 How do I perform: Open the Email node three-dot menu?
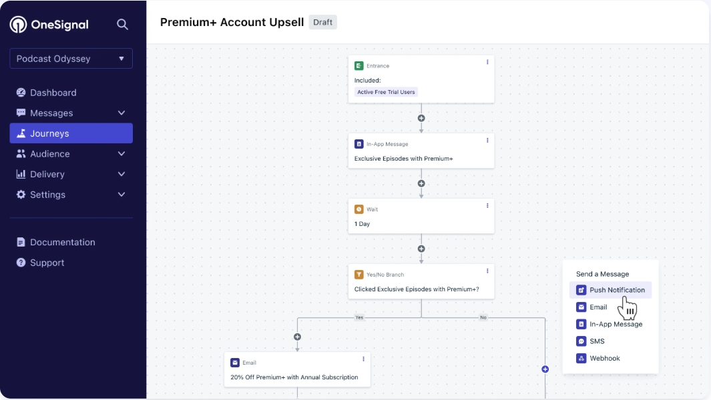[x=363, y=359]
